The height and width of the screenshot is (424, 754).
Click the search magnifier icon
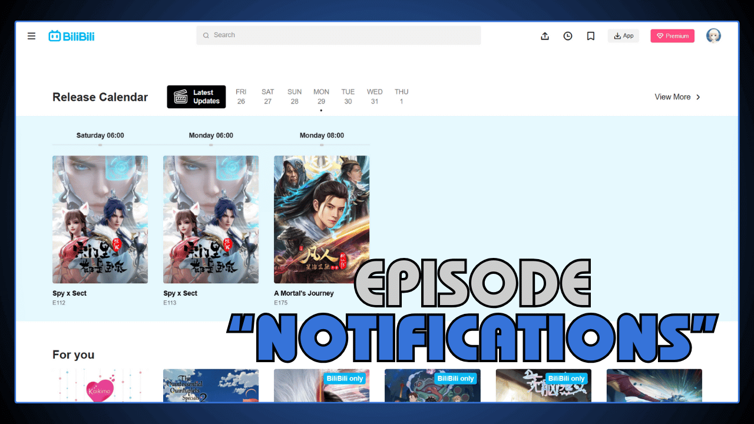[x=206, y=35]
